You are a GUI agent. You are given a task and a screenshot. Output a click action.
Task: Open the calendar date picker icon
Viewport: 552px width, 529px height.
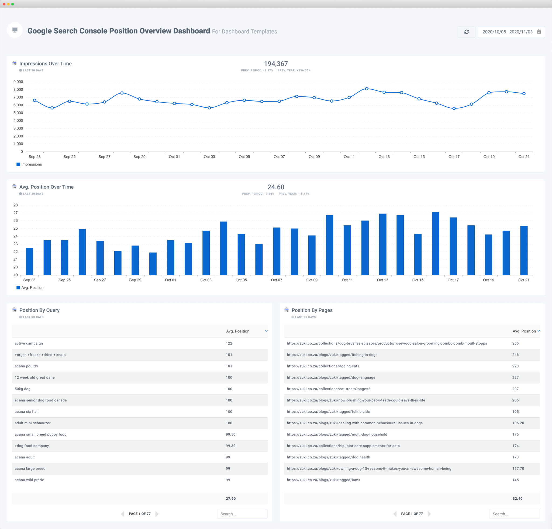pyautogui.click(x=539, y=31)
